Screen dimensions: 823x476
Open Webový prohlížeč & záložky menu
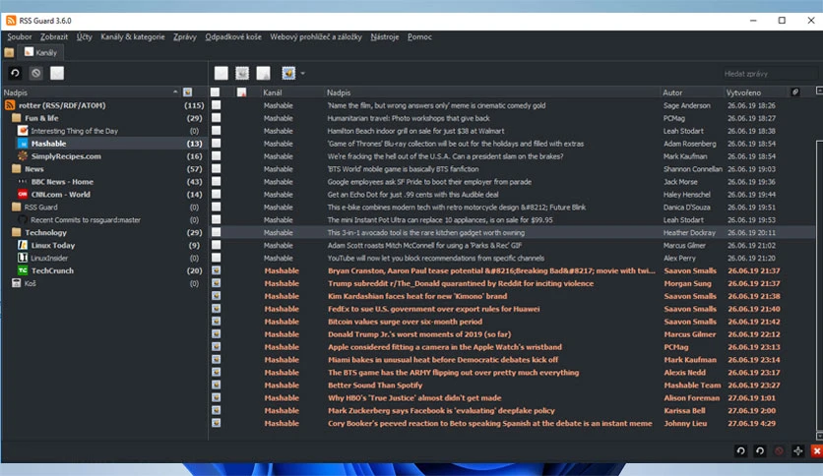tap(316, 36)
